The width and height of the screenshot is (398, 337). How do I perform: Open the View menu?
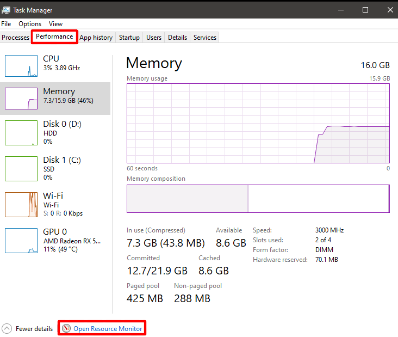pyautogui.click(x=55, y=24)
